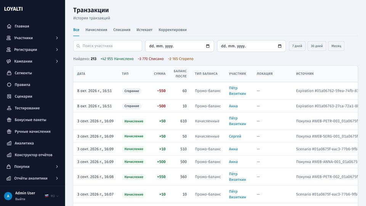
Task: Expand the Отчёты аналитики submenu chevron
Action: click(57, 178)
